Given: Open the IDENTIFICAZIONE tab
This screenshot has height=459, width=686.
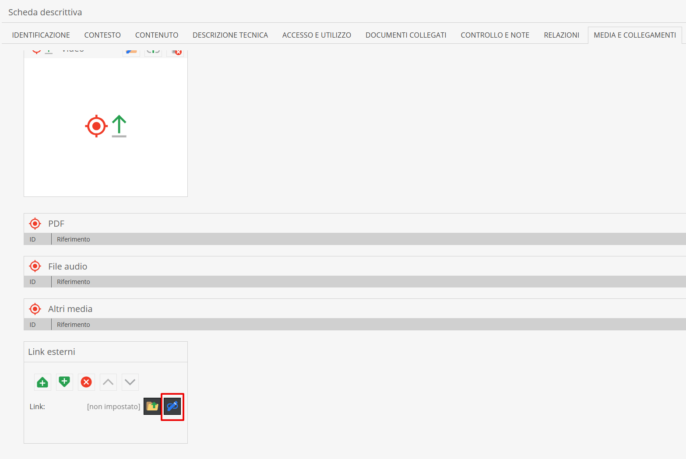Looking at the screenshot, I should pos(41,35).
